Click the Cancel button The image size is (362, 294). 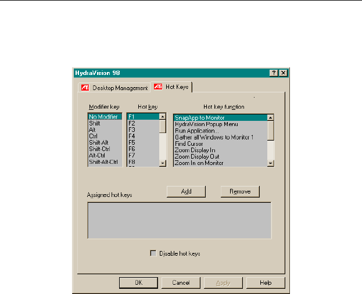coord(181,283)
